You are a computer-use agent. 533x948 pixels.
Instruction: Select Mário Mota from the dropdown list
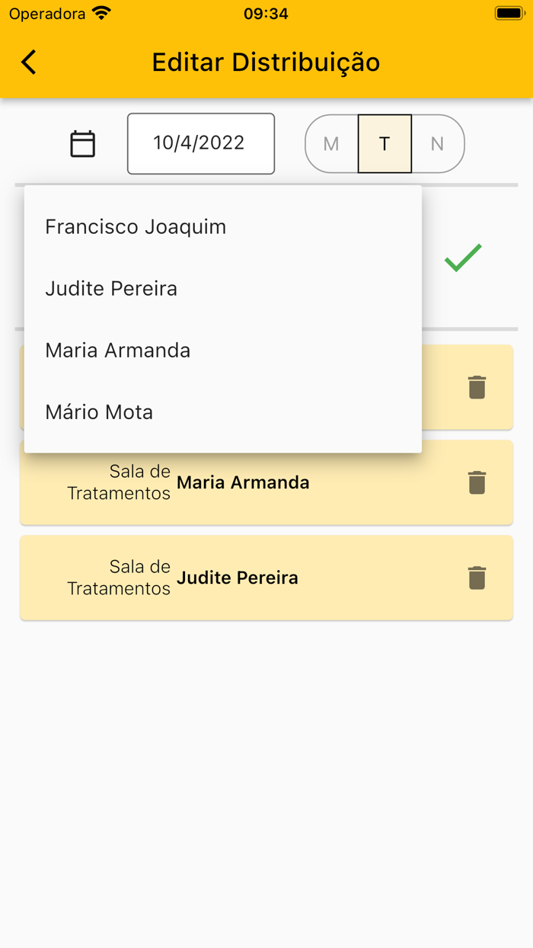pos(98,412)
